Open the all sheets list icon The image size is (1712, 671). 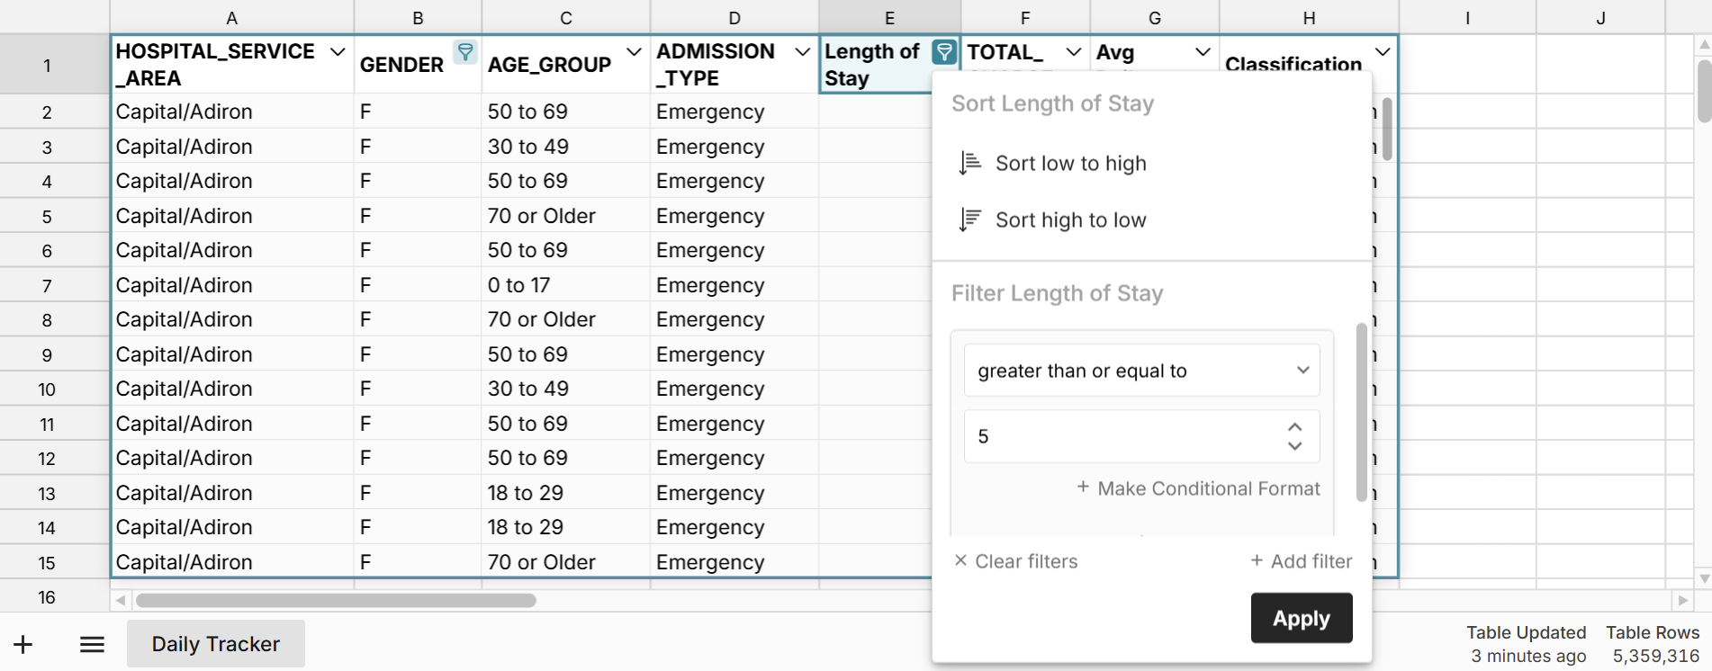[92, 644]
